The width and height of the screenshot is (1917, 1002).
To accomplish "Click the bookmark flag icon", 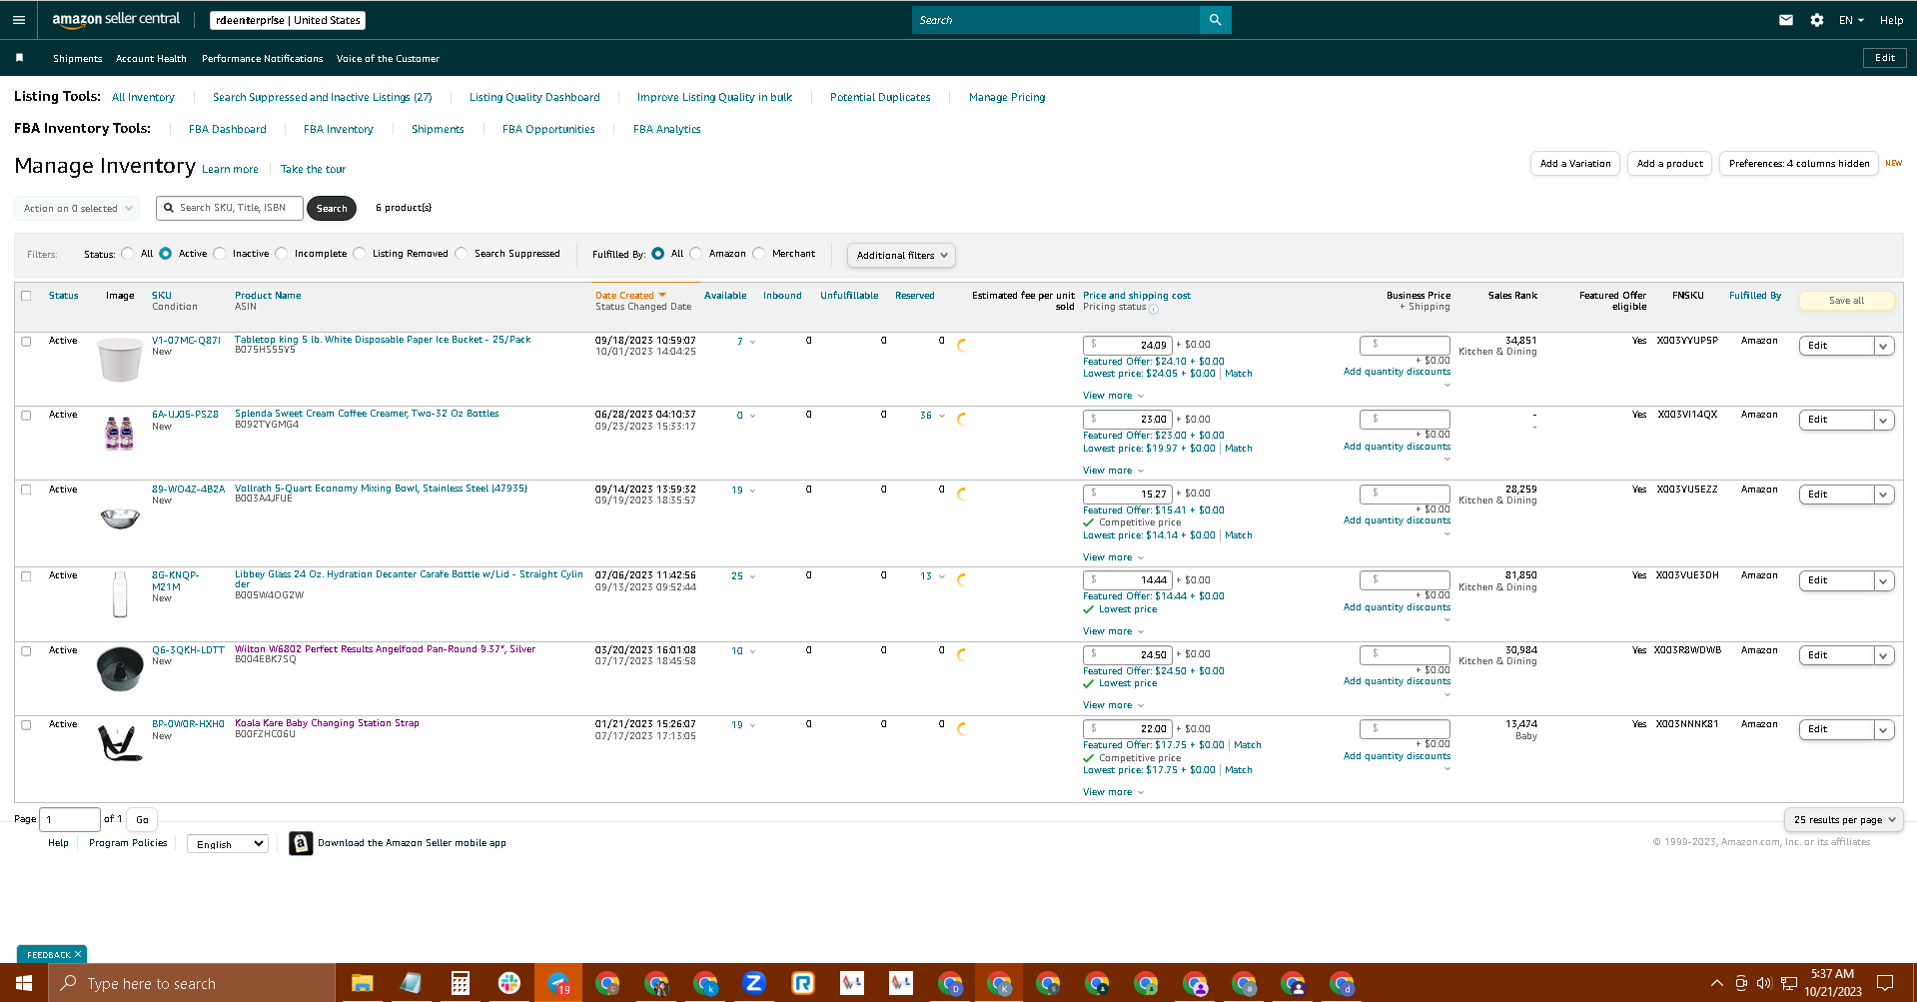I will click(x=19, y=58).
